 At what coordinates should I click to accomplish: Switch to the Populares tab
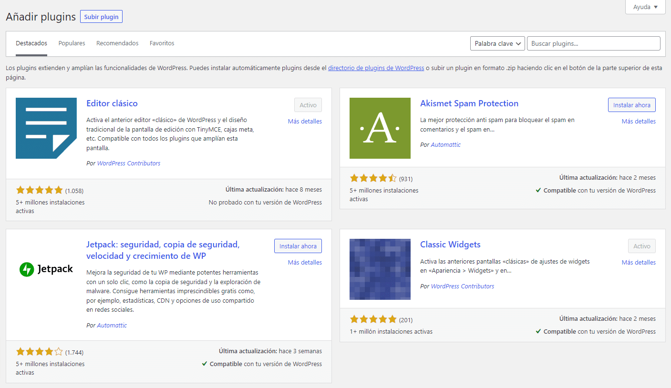pyautogui.click(x=72, y=43)
